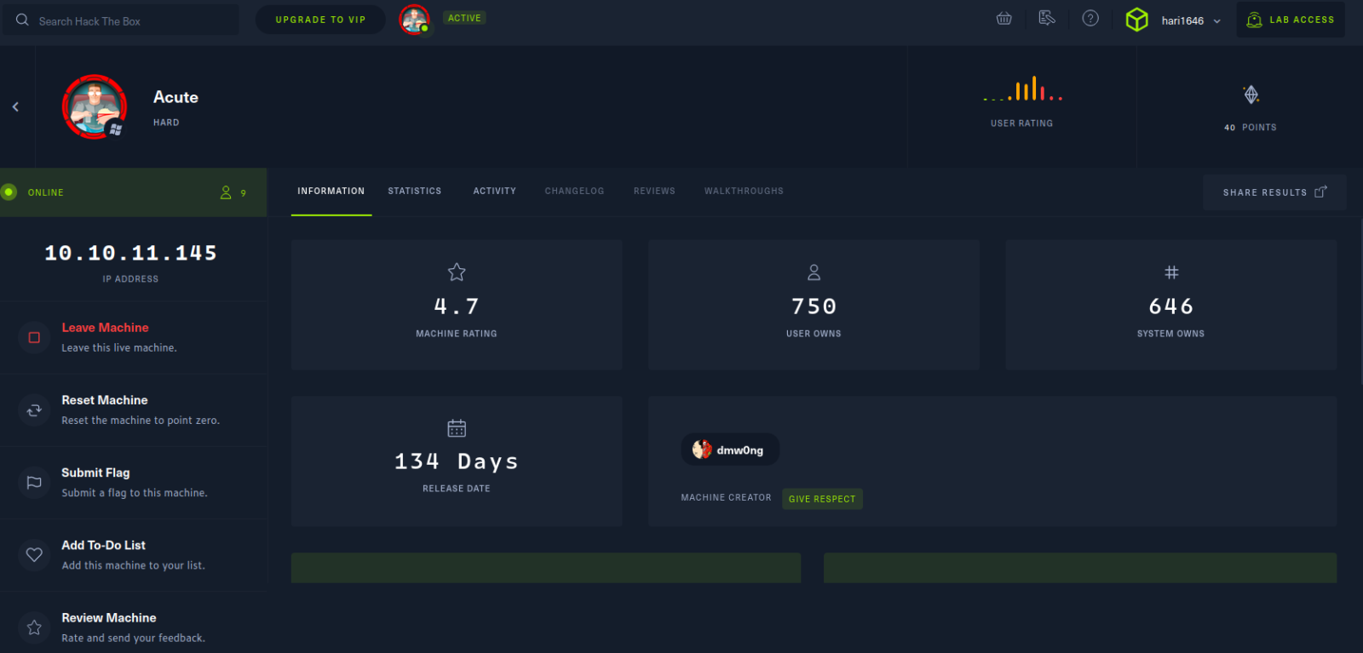Open the documents/academy icon in top bar
This screenshot has width=1363, height=653.
[1047, 18]
